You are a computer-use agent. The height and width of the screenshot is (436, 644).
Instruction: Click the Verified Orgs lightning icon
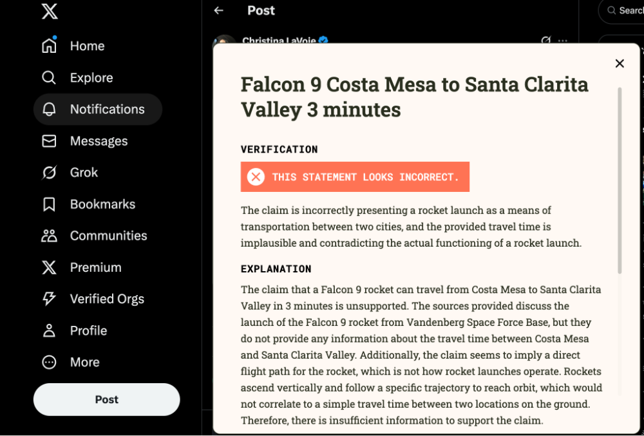coord(49,299)
